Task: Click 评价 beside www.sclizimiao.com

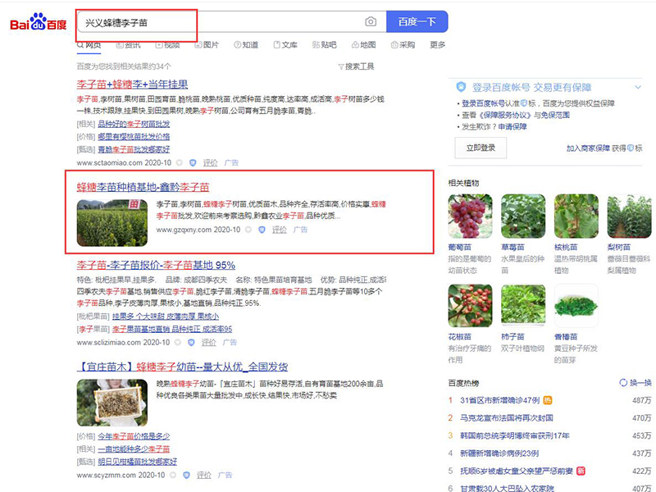Action: point(209,343)
